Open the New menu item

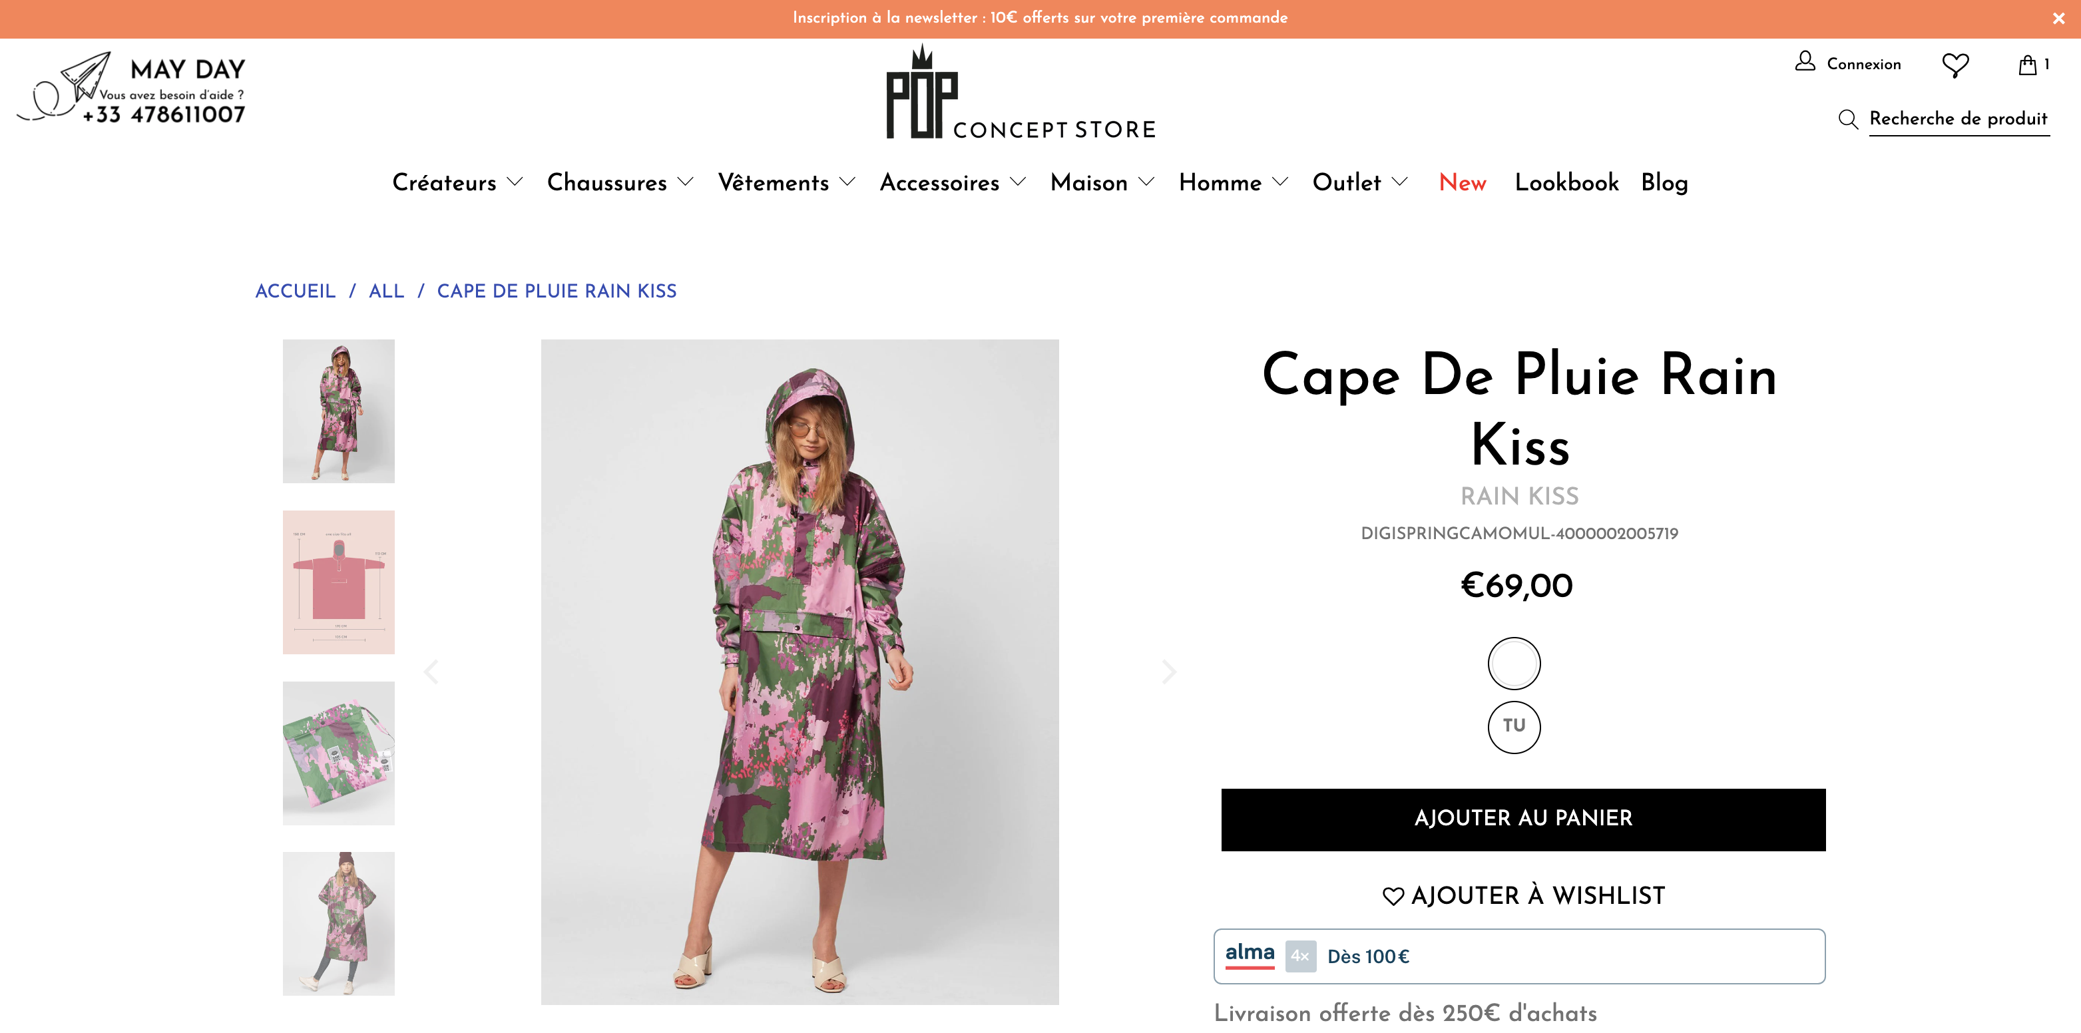[1462, 182]
